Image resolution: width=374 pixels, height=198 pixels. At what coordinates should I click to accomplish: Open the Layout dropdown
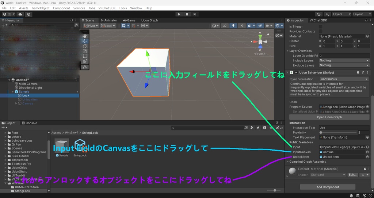[x=362, y=14]
